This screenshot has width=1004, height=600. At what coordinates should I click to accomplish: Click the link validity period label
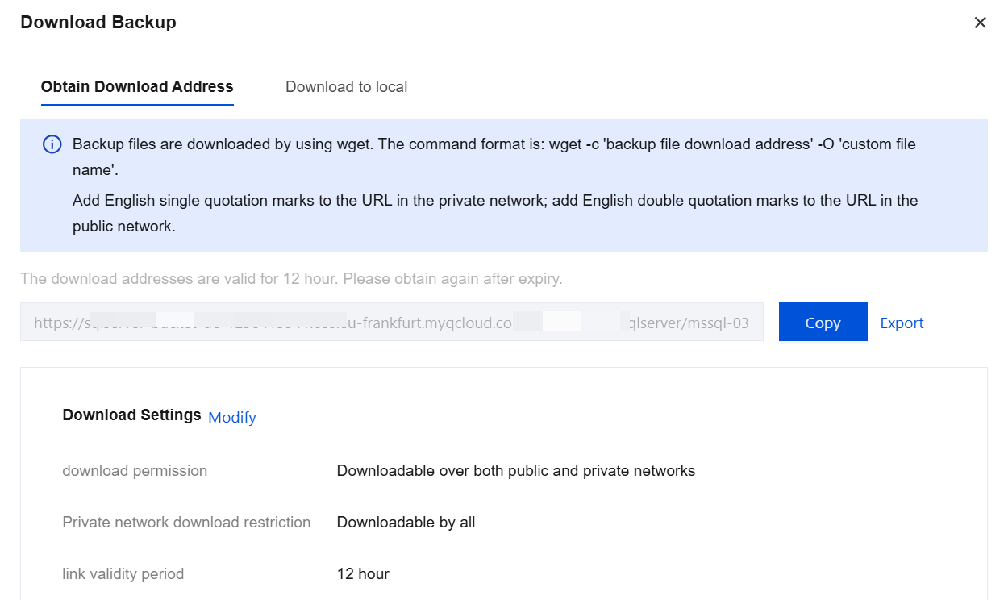123,573
